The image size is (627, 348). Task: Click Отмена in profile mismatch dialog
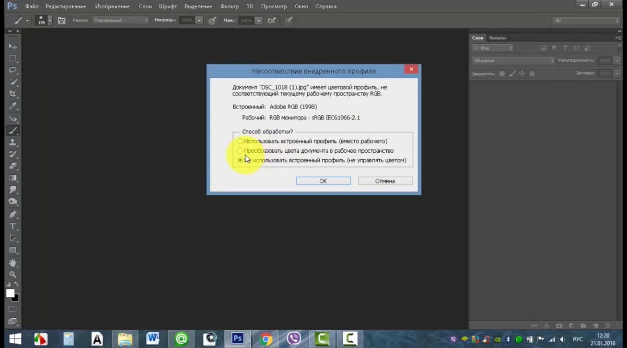(385, 181)
